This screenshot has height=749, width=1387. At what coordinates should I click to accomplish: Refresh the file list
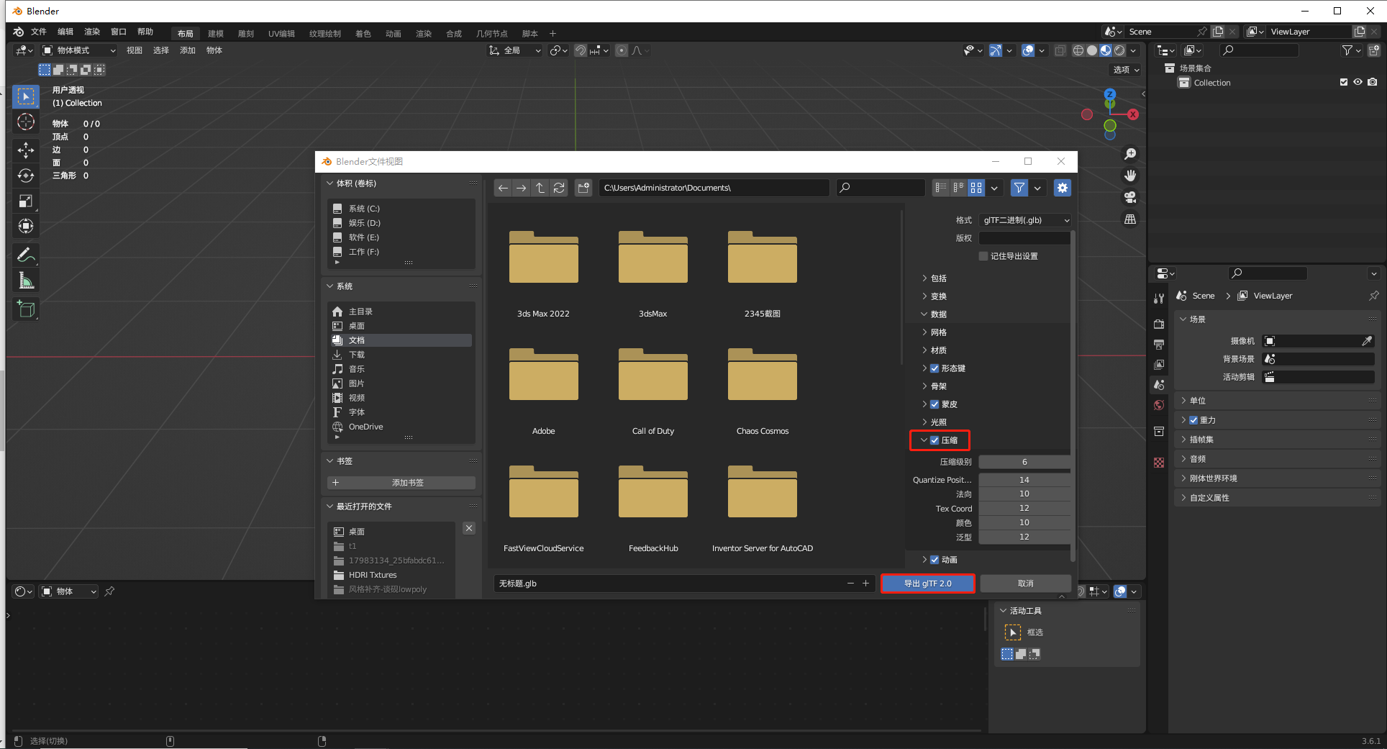pyautogui.click(x=559, y=188)
